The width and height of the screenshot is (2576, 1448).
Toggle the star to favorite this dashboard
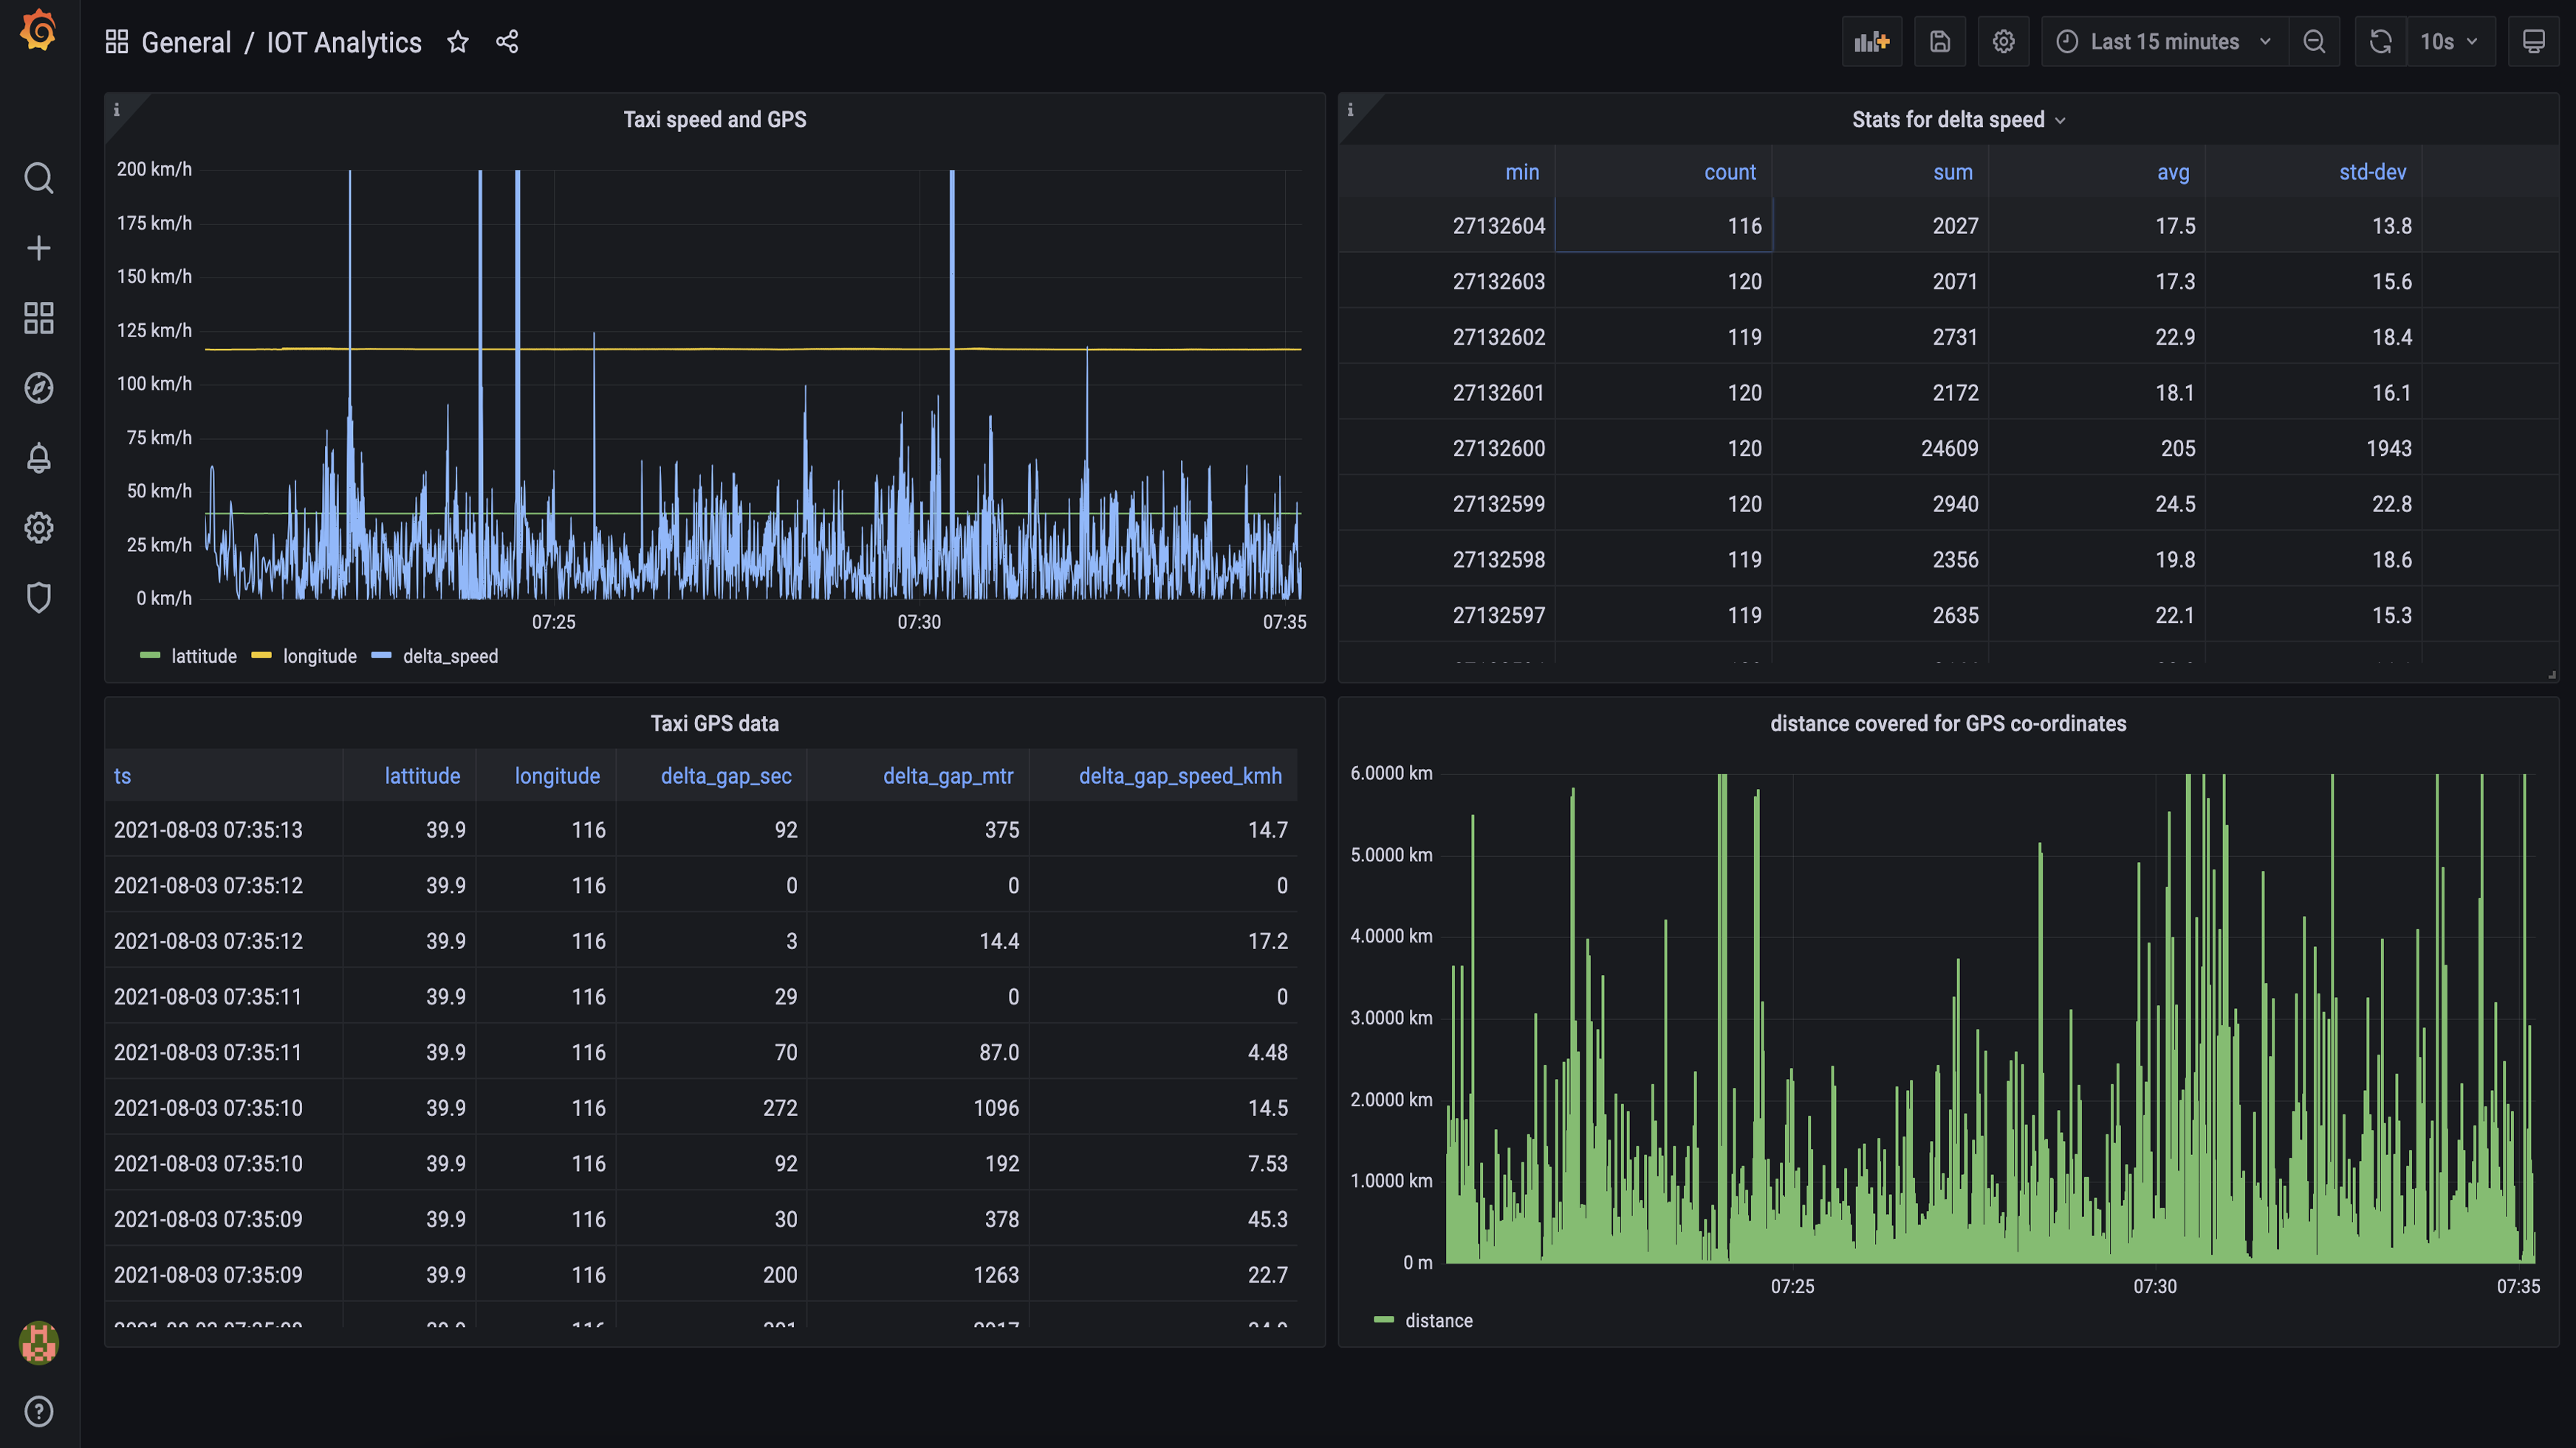pos(458,42)
